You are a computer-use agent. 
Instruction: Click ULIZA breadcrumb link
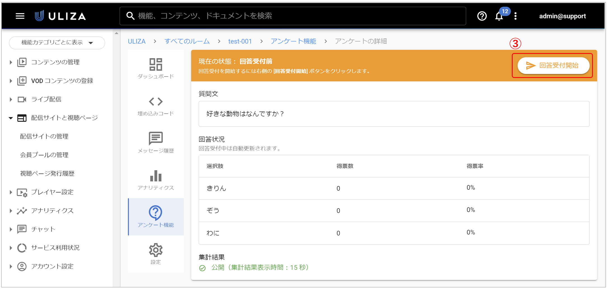click(136, 41)
